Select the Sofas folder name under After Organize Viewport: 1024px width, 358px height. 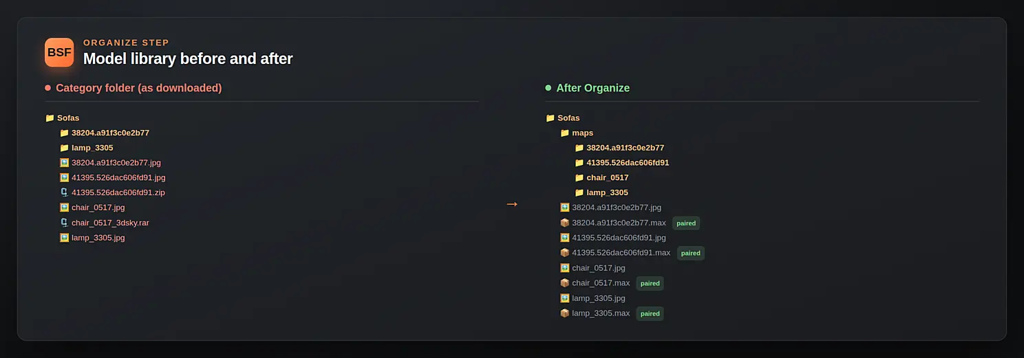click(568, 118)
